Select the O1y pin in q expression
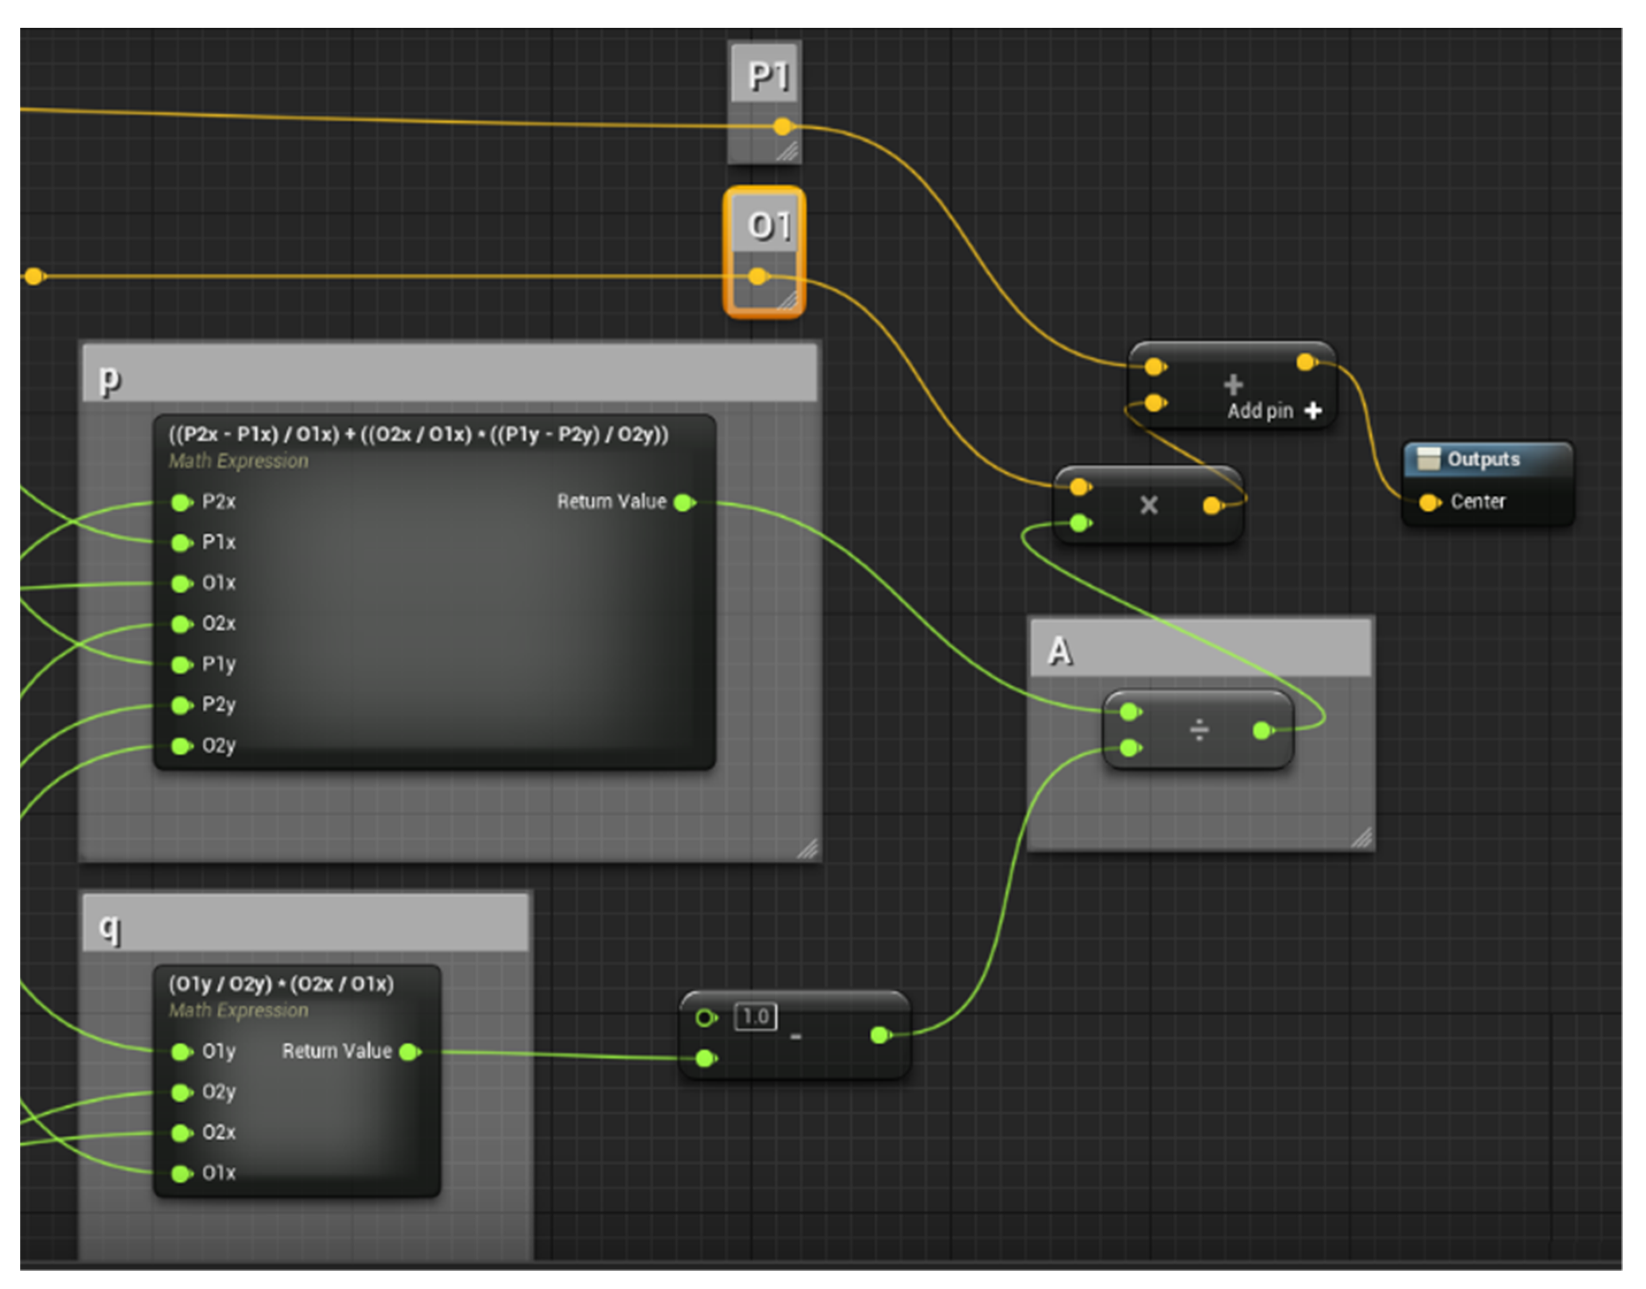 181,1052
